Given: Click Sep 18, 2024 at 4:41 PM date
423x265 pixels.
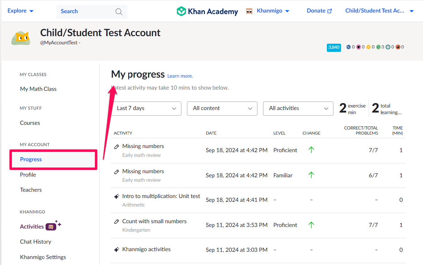Looking at the screenshot, I should click(237, 200).
